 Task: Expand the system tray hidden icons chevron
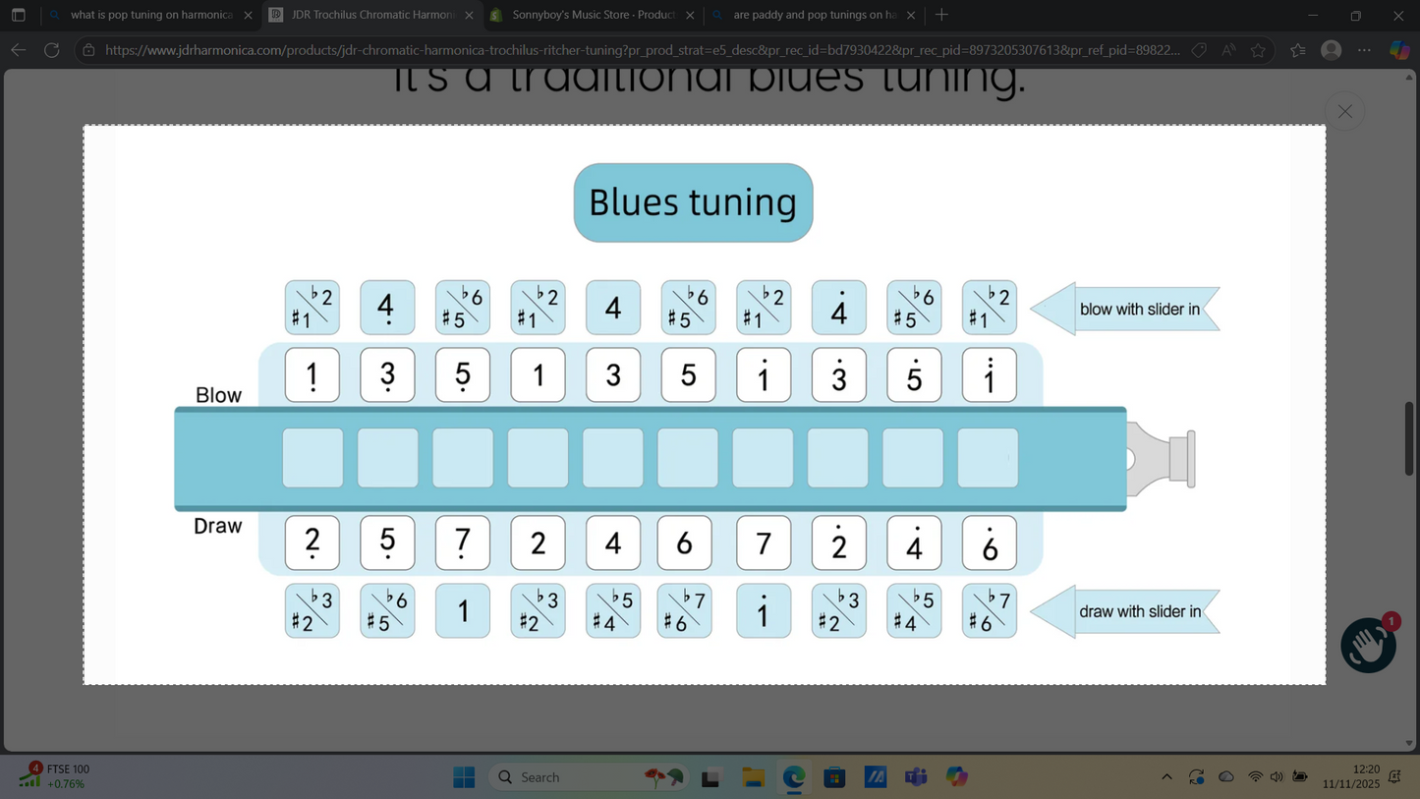pyautogui.click(x=1166, y=777)
